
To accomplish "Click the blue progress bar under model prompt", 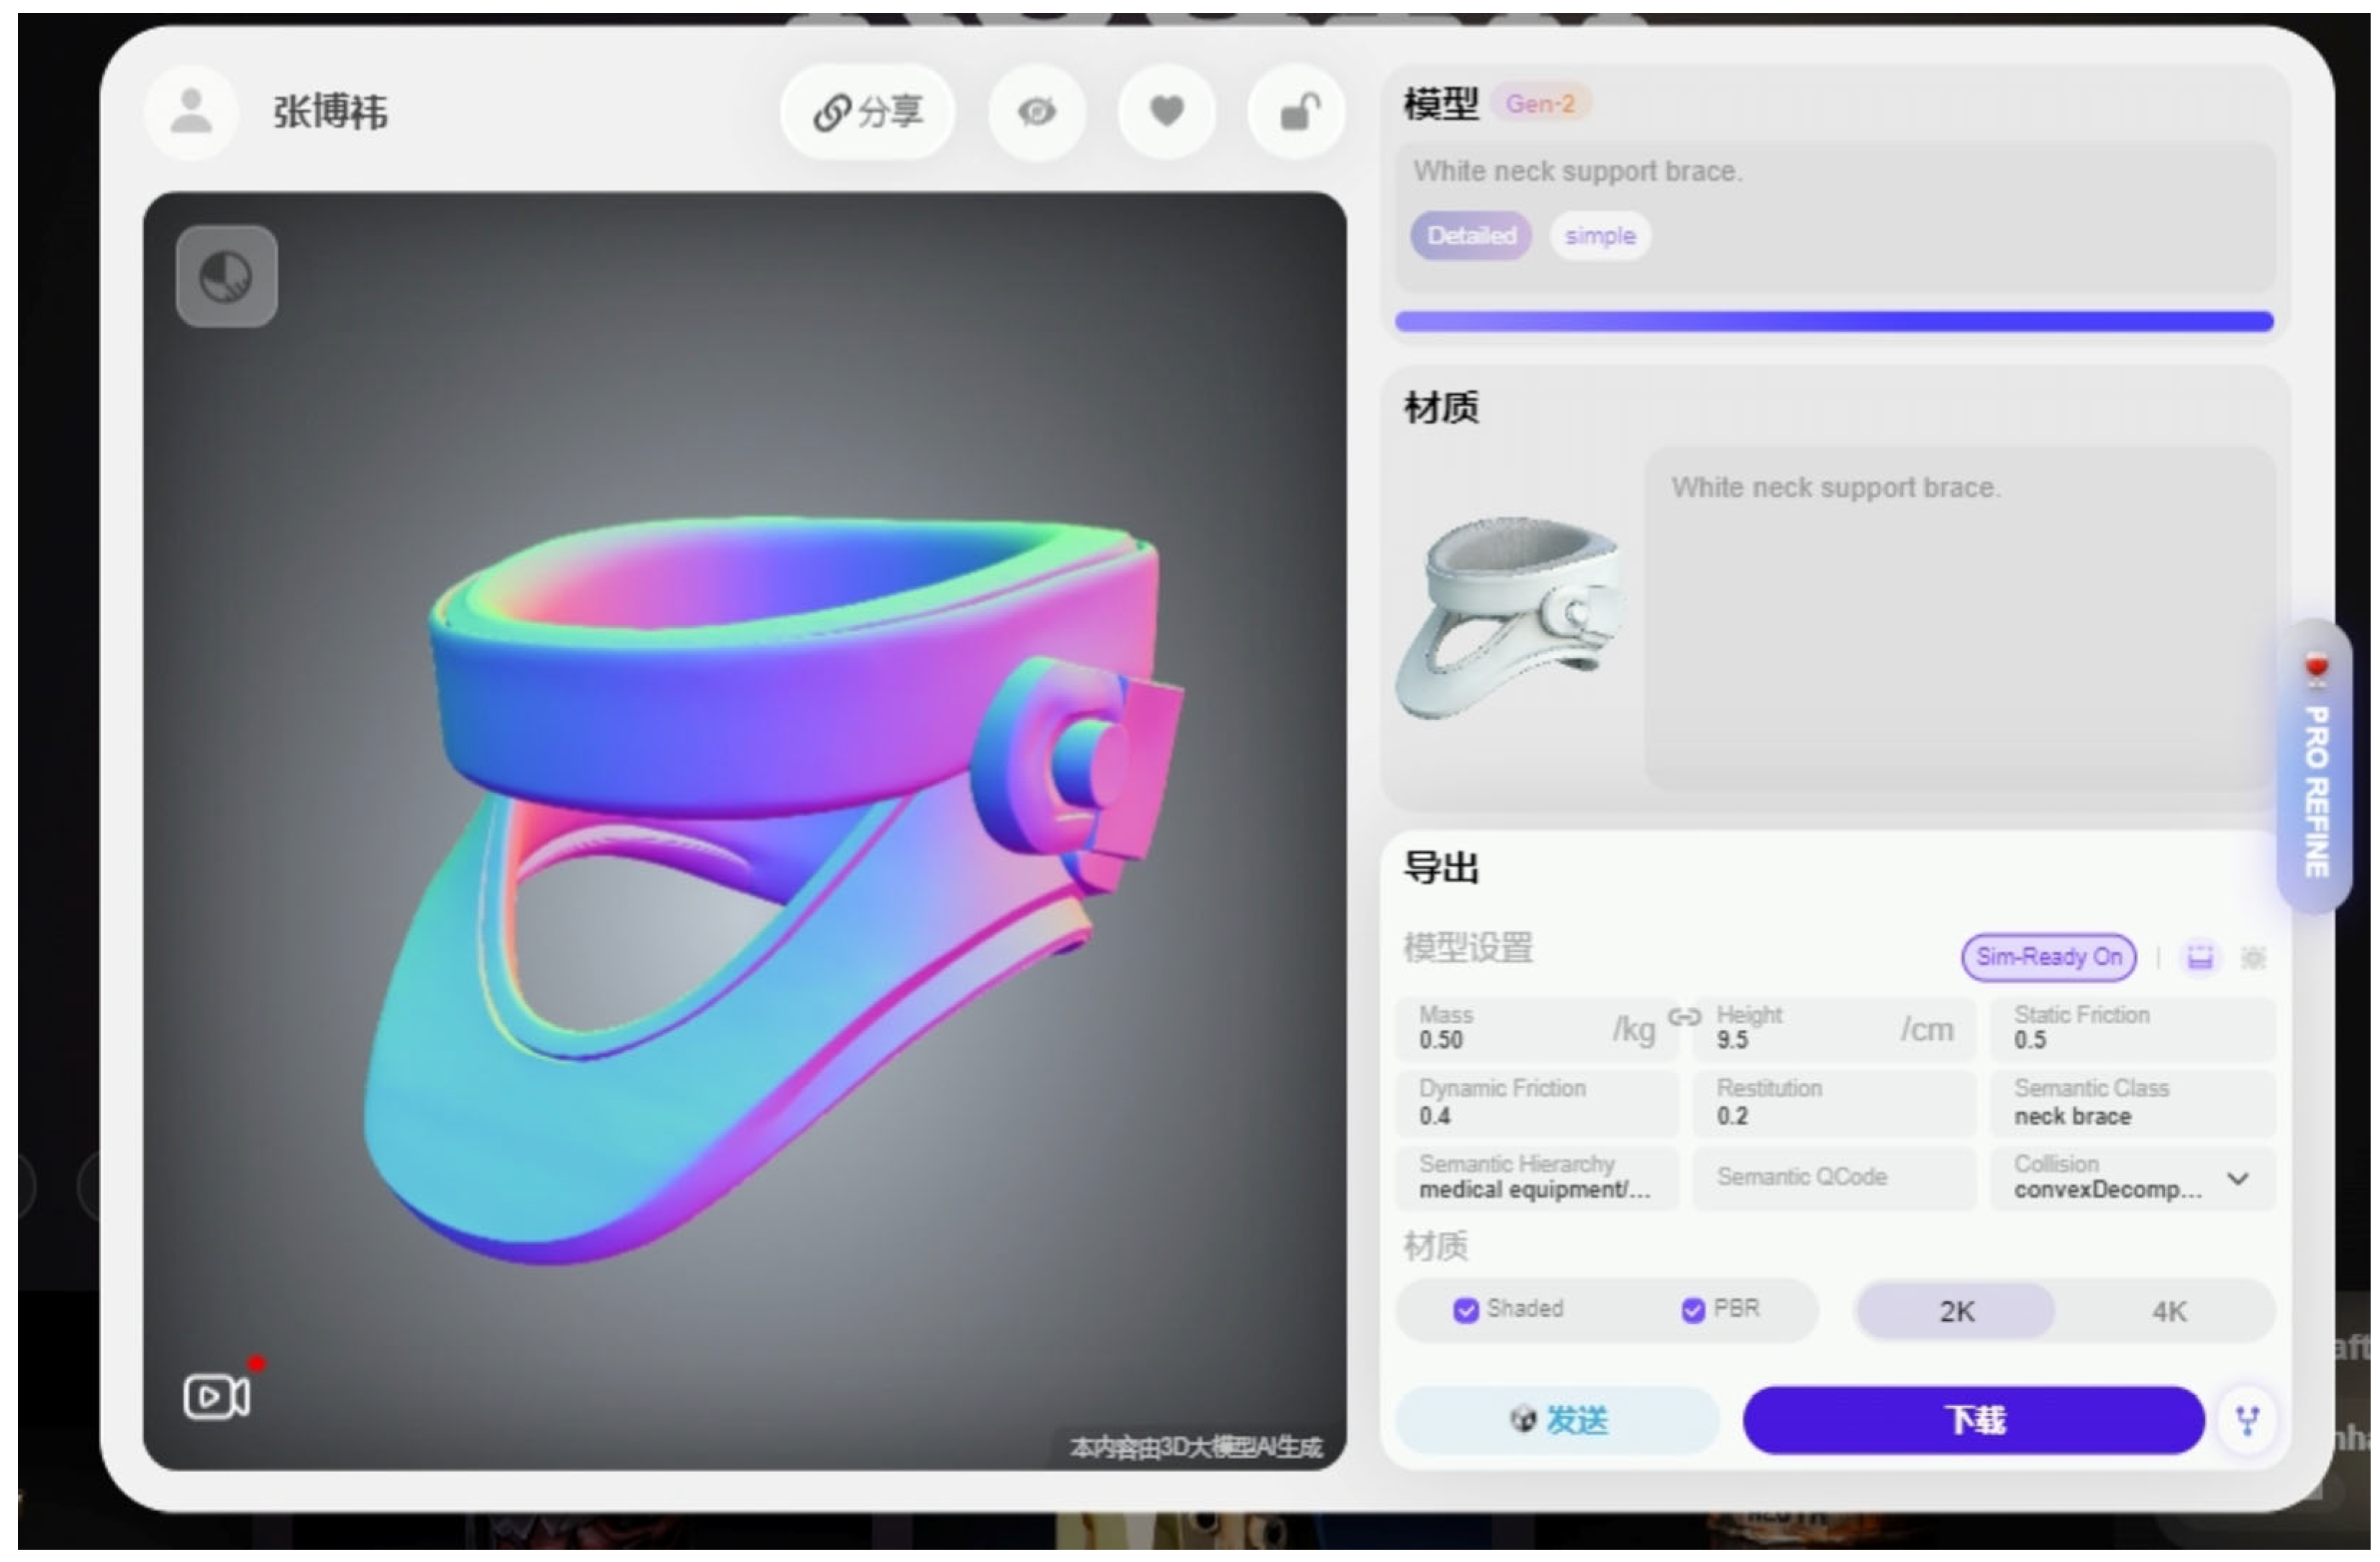I will point(1833,321).
